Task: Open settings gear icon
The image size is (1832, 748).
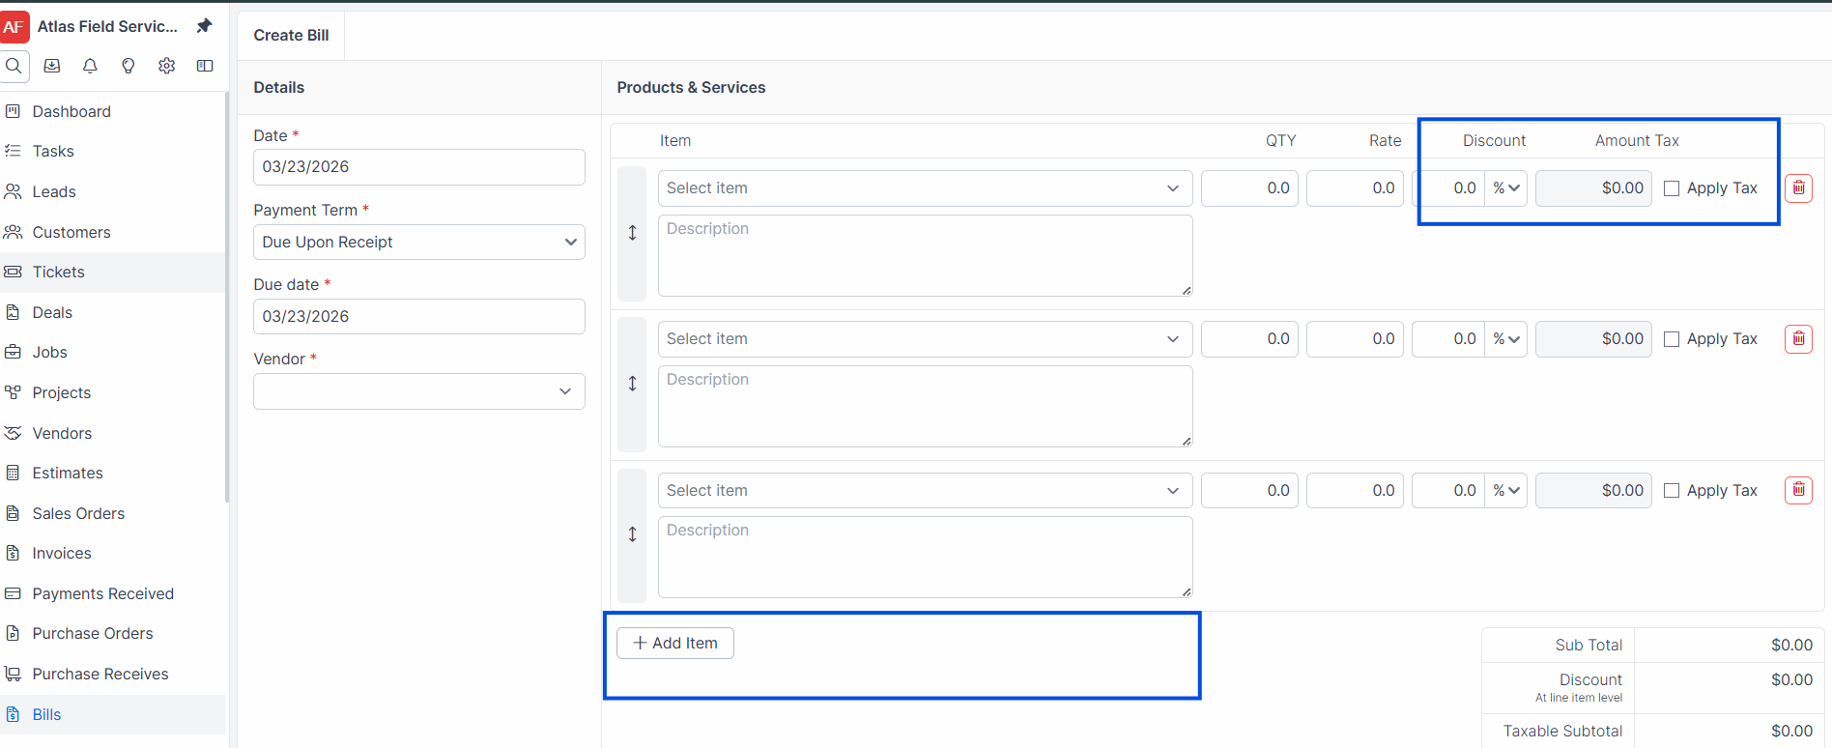Action: 167,66
